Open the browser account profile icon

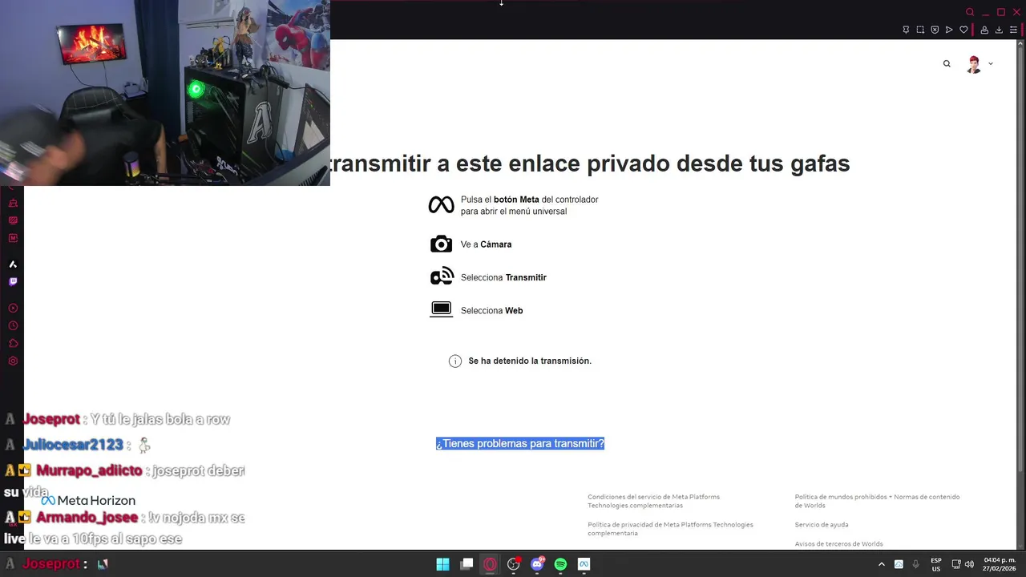click(984, 30)
